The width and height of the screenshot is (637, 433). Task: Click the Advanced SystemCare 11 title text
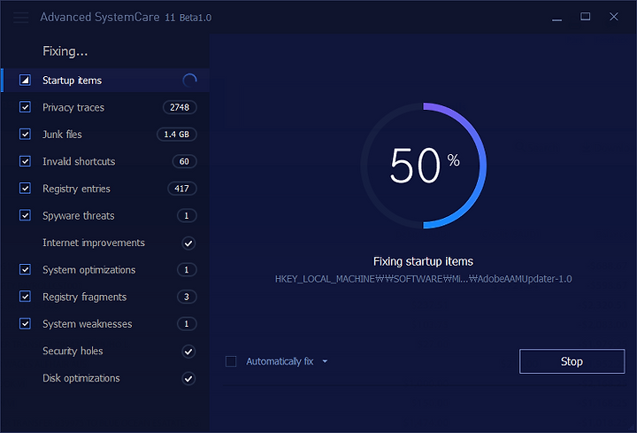coord(126,17)
